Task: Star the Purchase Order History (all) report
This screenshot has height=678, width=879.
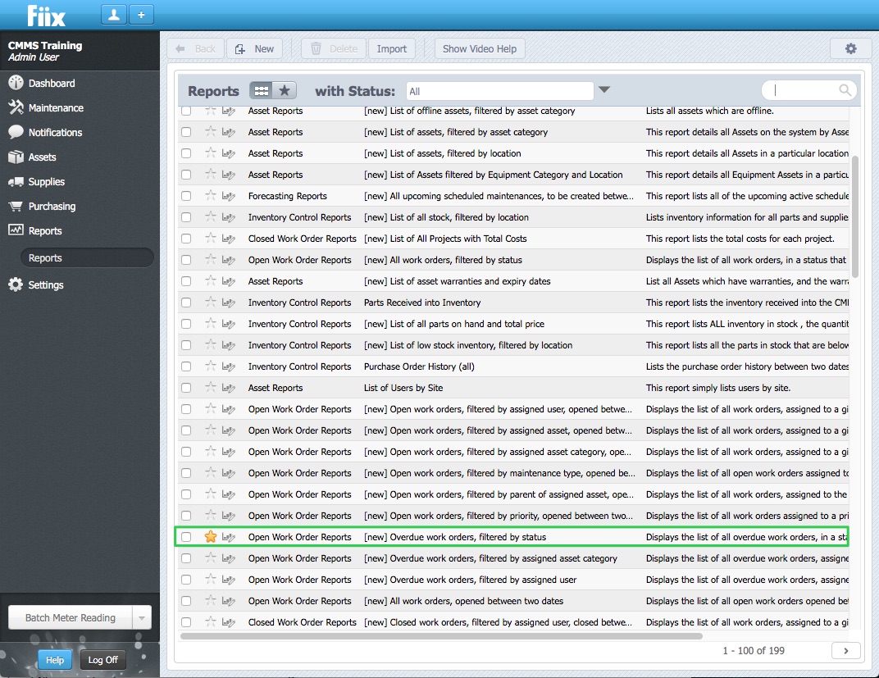Action: click(211, 366)
